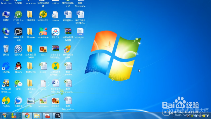Click the Administr... folder label
Screen dimensions: 211x119
point(6,3)
